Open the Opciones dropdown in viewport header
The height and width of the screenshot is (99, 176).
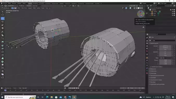tap(142, 6)
